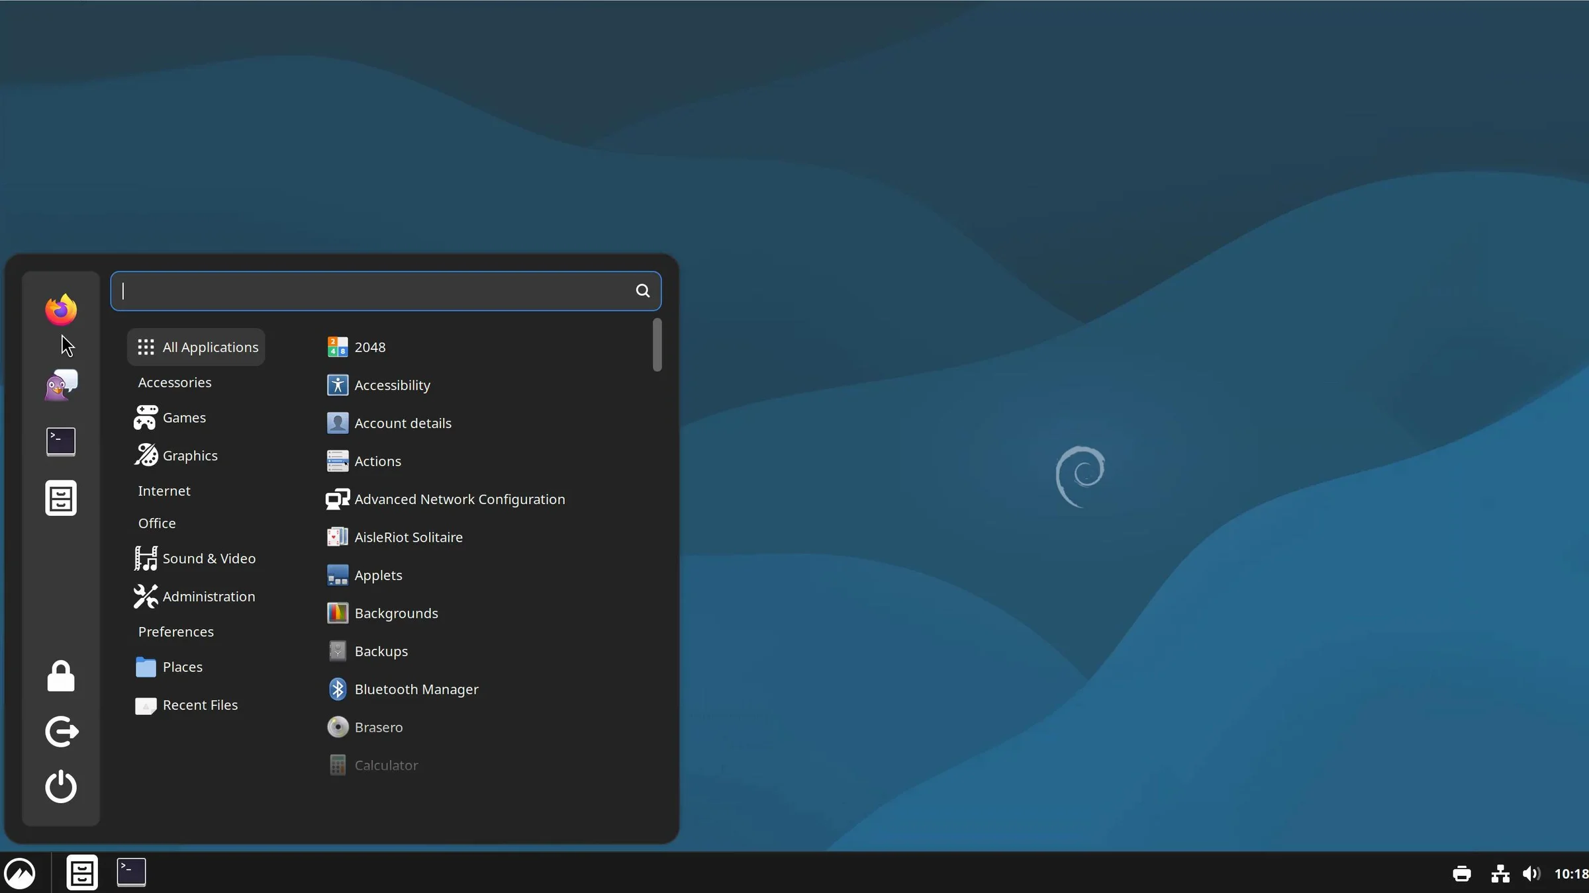Image resolution: width=1589 pixels, height=893 pixels.
Task: Open the printer tray applet
Action: coord(1462,874)
